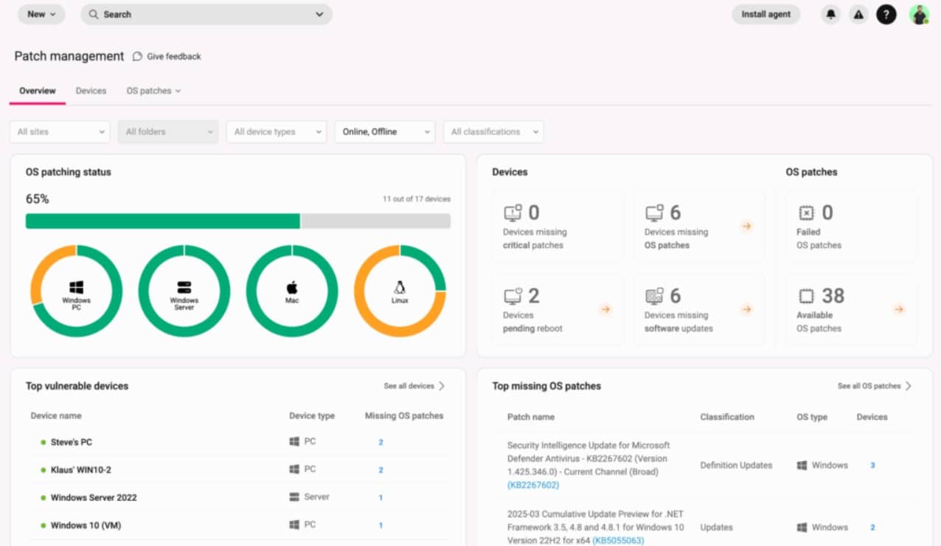Open the All sites filter dropdown
This screenshot has height=546, width=941.
(60, 131)
